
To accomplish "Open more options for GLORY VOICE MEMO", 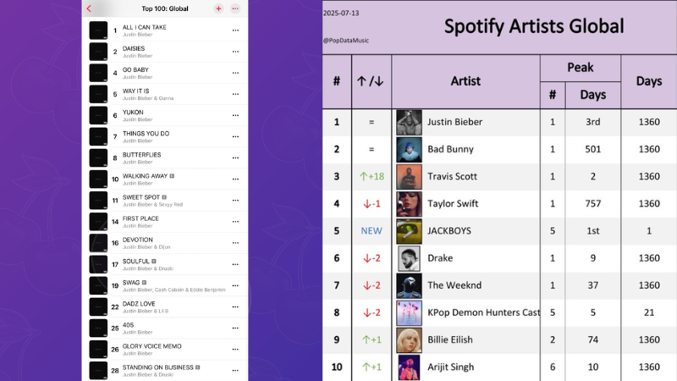I will point(235,349).
